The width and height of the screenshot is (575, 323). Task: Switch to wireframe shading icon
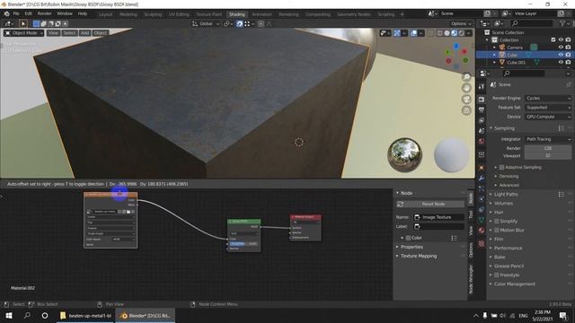(x=439, y=33)
